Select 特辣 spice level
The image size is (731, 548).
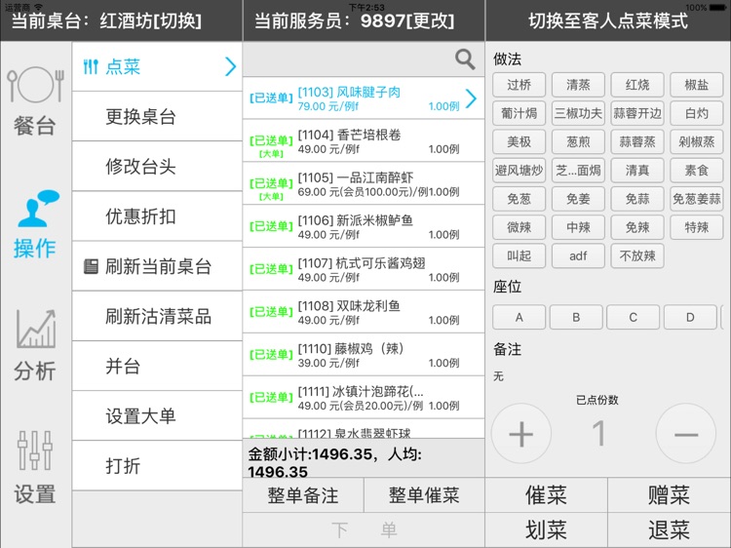697,227
